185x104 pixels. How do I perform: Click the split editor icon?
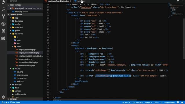[178, 1]
